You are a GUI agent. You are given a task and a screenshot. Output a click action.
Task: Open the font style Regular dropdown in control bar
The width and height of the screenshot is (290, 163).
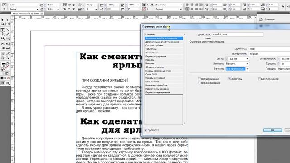pos(37,9)
